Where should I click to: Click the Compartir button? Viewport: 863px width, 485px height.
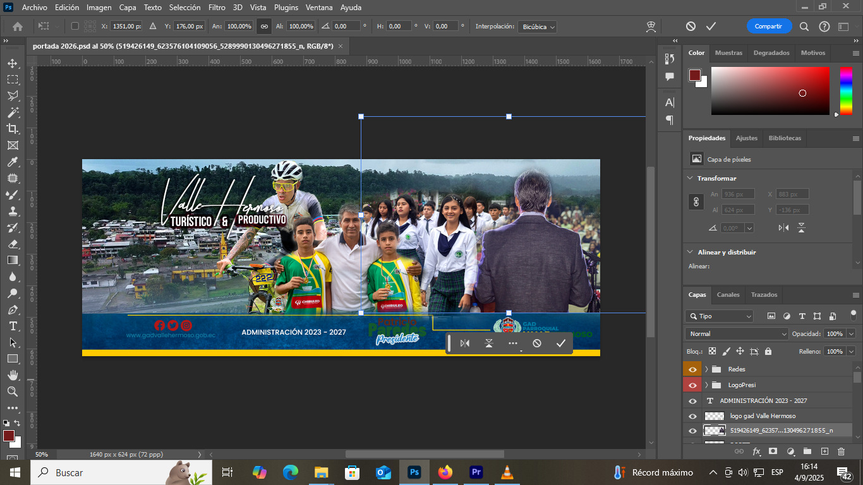pos(768,27)
